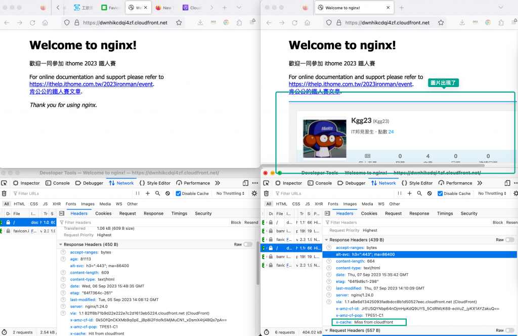Clear network log in left DevTools
518x336 pixels.
click(4, 194)
